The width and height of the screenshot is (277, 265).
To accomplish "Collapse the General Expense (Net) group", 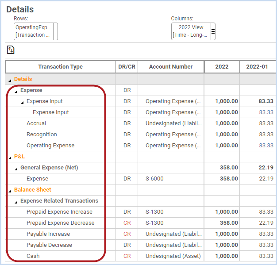I will (x=16, y=169).
